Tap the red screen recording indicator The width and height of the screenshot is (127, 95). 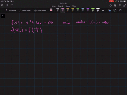(111, 1)
